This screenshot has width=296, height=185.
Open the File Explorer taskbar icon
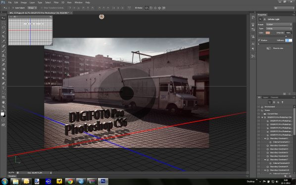pyautogui.click(x=15, y=182)
